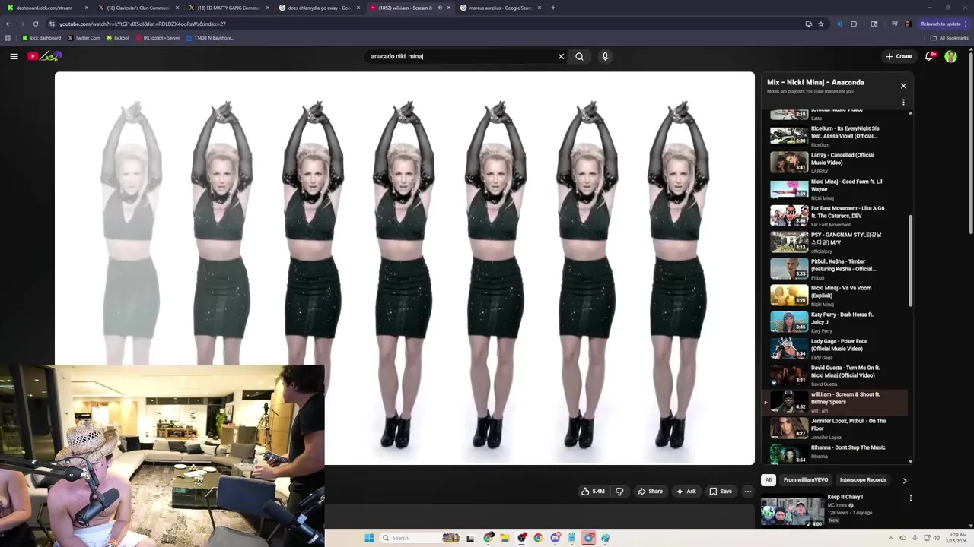The image size is (974, 547).
Task: Open a new Chrome tab with plus
Action: click(x=553, y=8)
